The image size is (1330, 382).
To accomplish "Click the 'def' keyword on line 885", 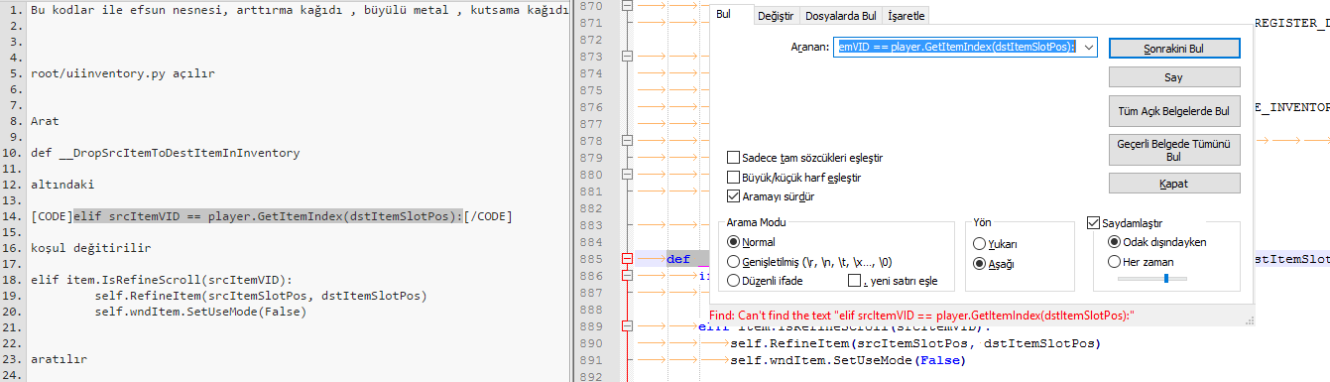I will click(x=678, y=259).
